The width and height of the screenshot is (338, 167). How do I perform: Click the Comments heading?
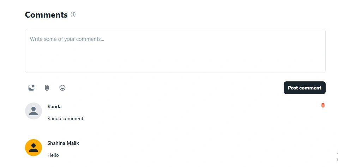[46, 15]
